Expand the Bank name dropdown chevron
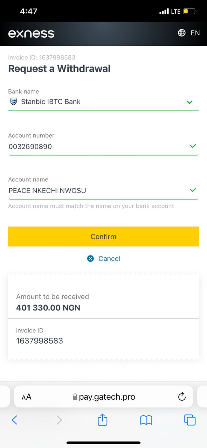The image size is (207, 448). [x=189, y=102]
